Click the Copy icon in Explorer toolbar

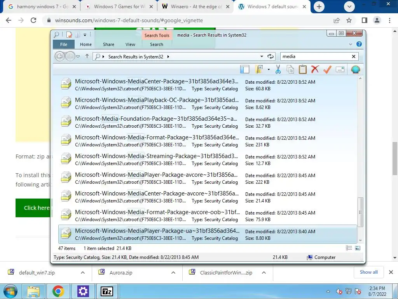click(290, 69)
